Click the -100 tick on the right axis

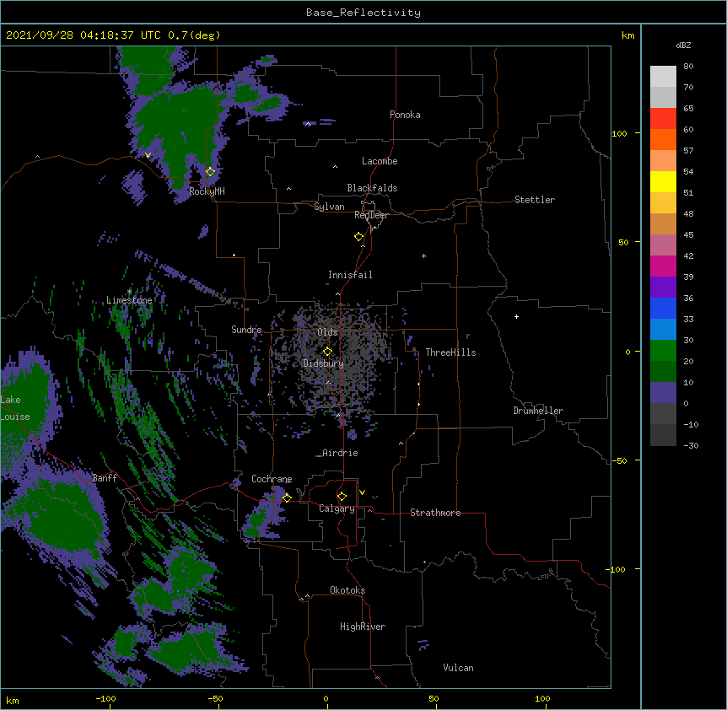pyautogui.click(x=617, y=569)
